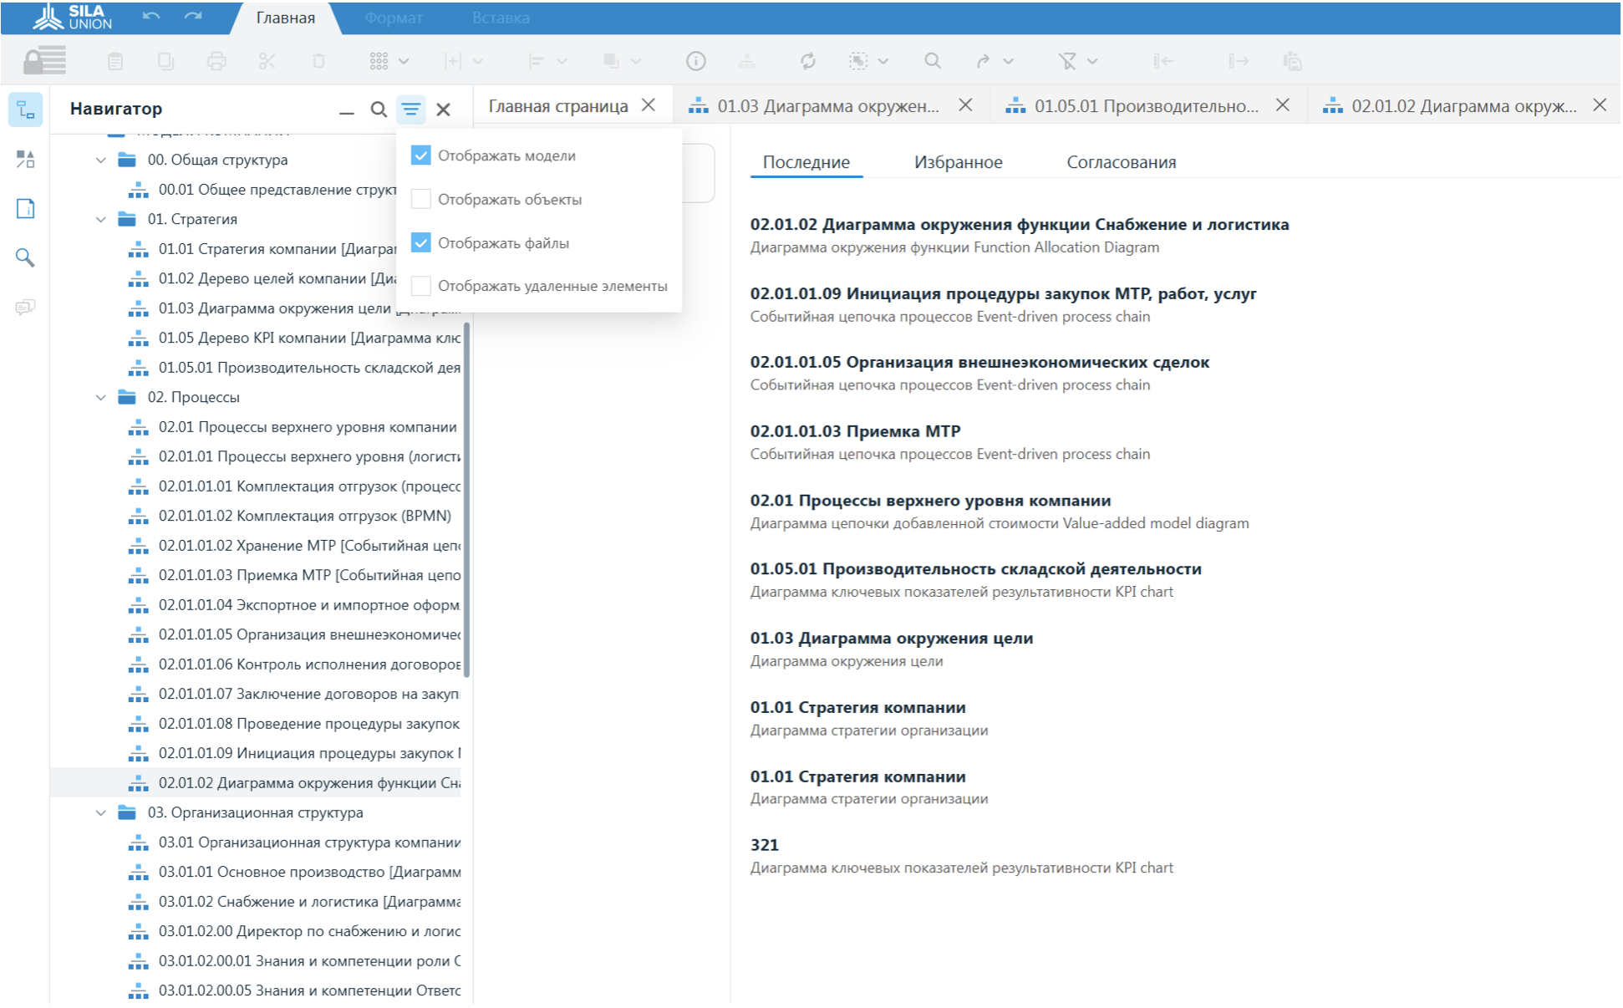Click the Navigator search magnifier icon
1623x1008 pixels.
379,109
